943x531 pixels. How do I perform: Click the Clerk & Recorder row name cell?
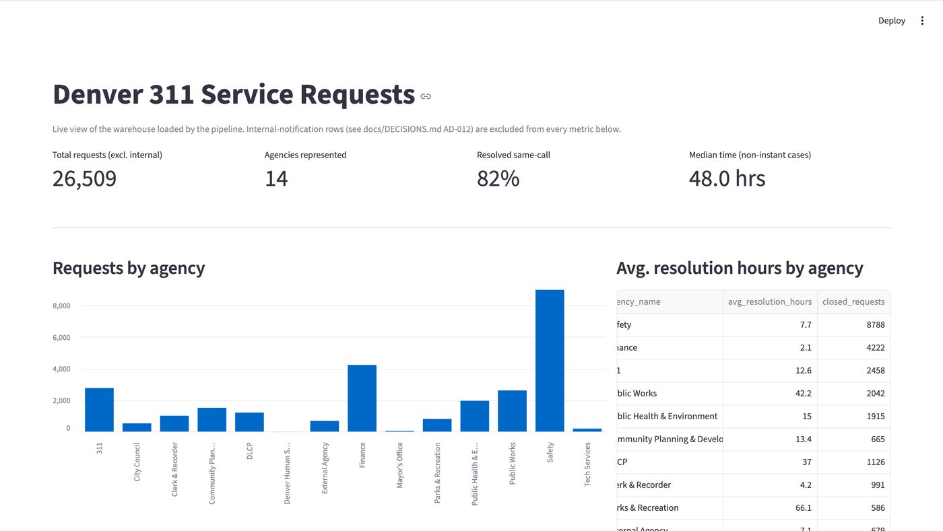[670, 485]
